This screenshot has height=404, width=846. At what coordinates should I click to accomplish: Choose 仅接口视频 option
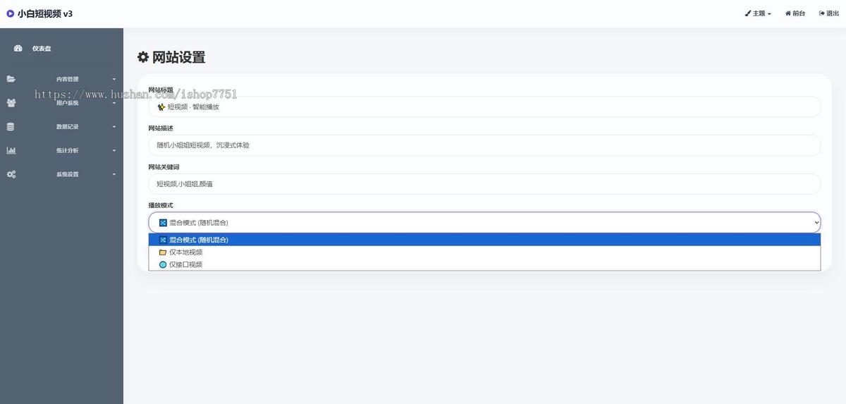tap(484, 265)
